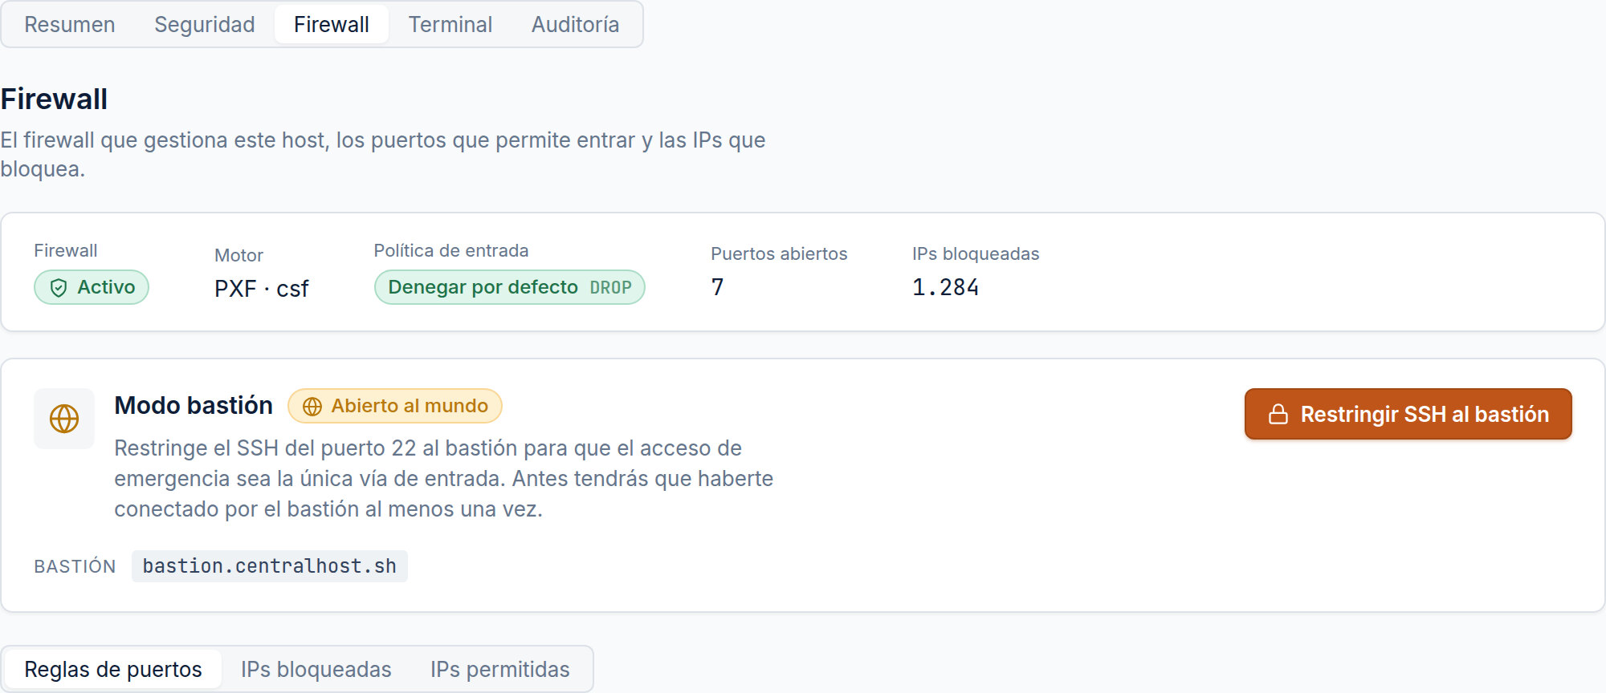Click the lock icon in the Restringir SSH button

tap(1278, 415)
